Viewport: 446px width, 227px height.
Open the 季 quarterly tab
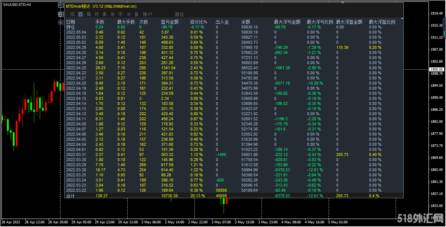105,14
